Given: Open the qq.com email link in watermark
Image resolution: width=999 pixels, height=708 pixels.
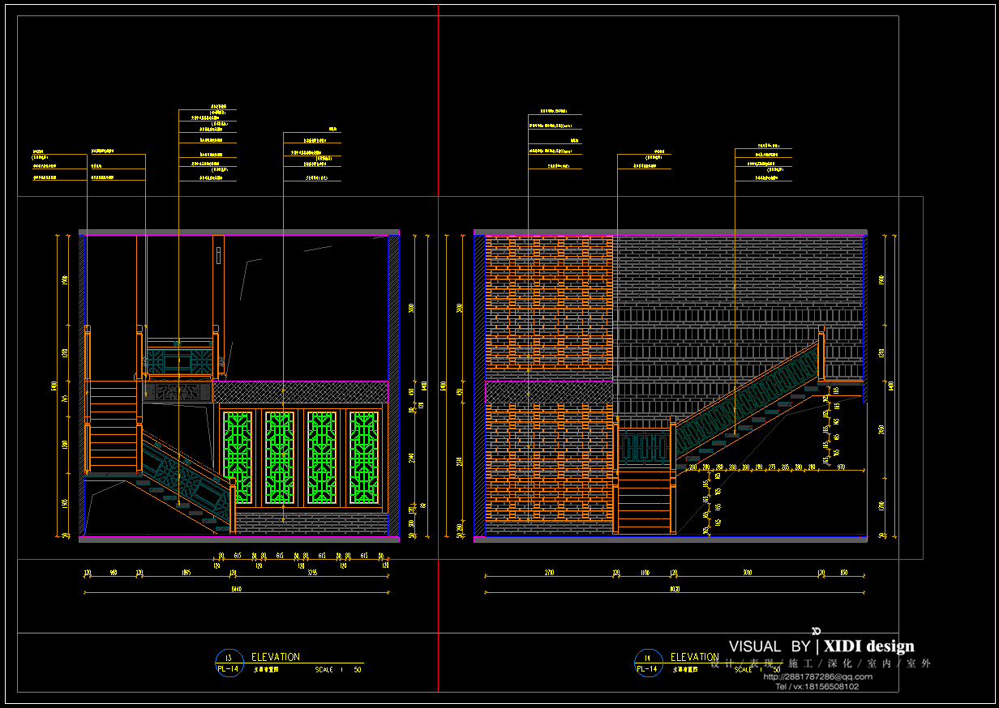Looking at the screenshot, I should pos(818,676).
